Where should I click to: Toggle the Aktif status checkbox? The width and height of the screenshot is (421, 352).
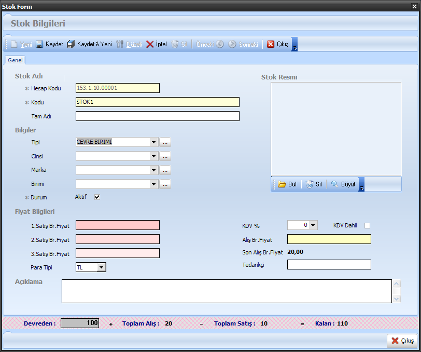coord(97,197)
